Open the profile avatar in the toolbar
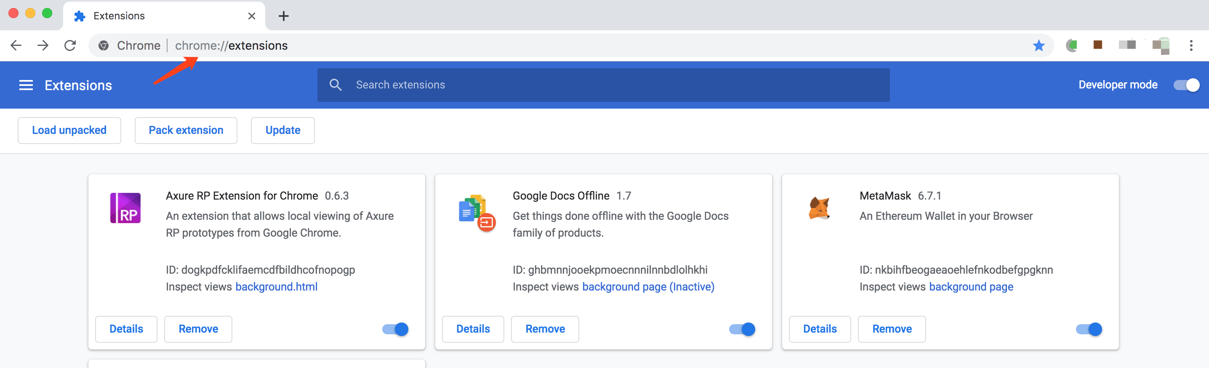Image resolution: width=1209 pixels, height=368 pixels. coord(1161,45)
